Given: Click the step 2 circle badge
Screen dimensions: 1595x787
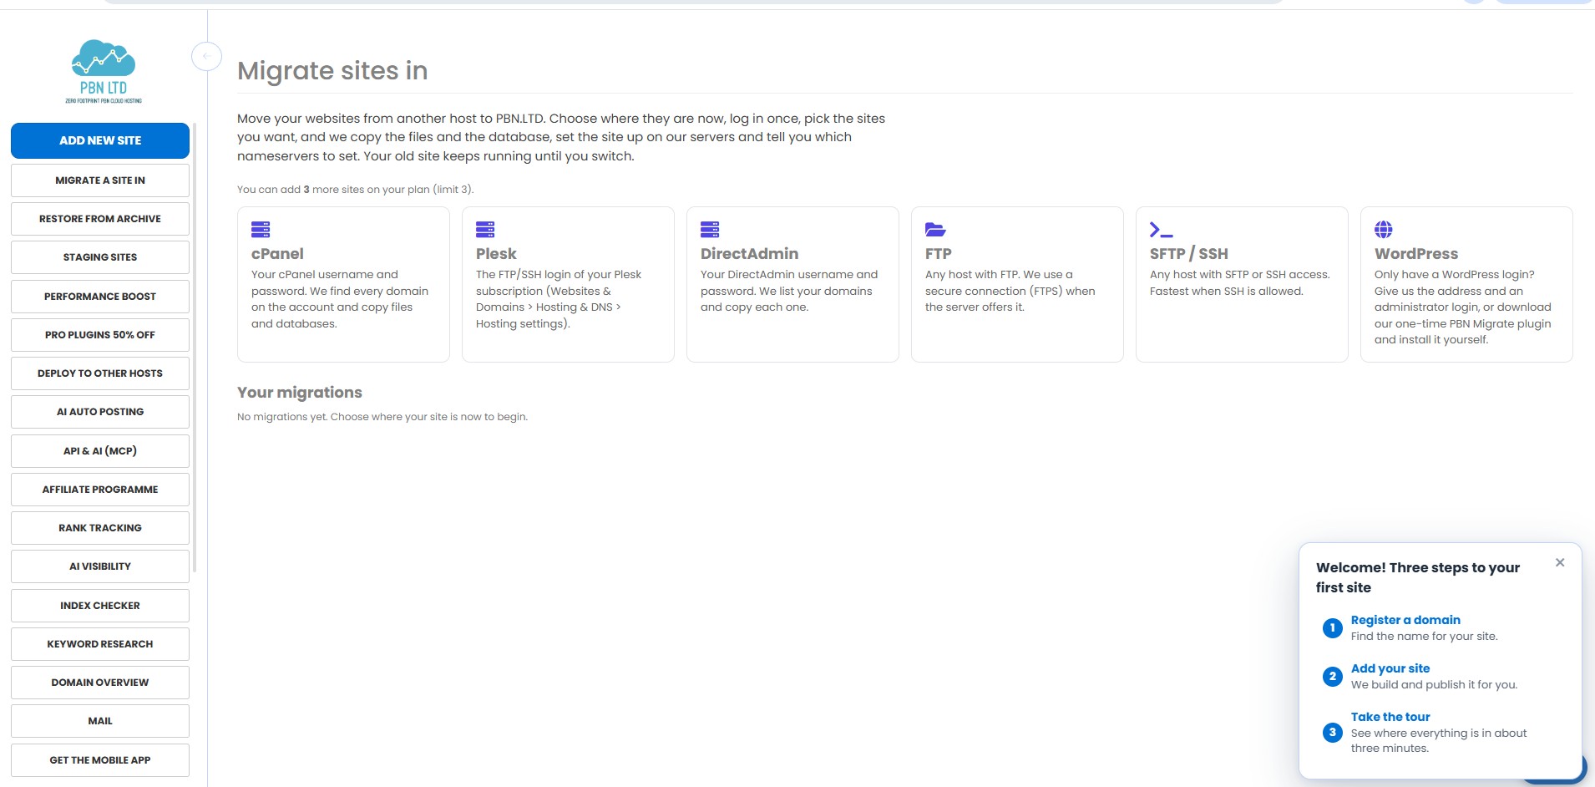Looking at the screenshot, I should [x=1333, y=677].
